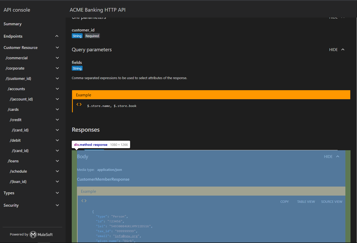Click orange Example header of fields
This screenshot has height=243, width=357.
[211, 95]
